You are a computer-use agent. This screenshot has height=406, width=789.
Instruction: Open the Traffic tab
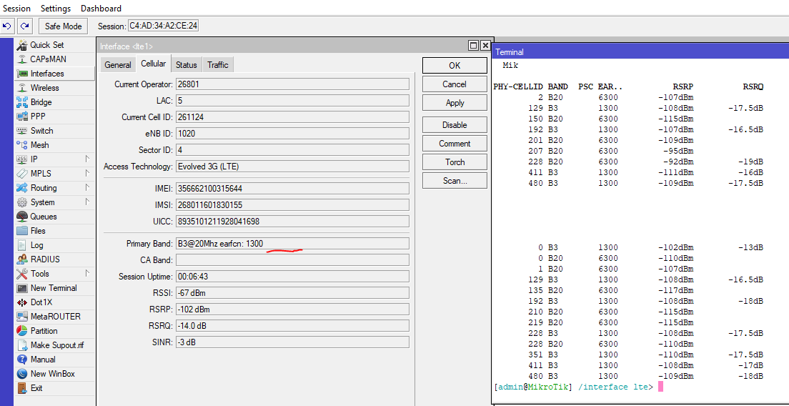[218, 65]
